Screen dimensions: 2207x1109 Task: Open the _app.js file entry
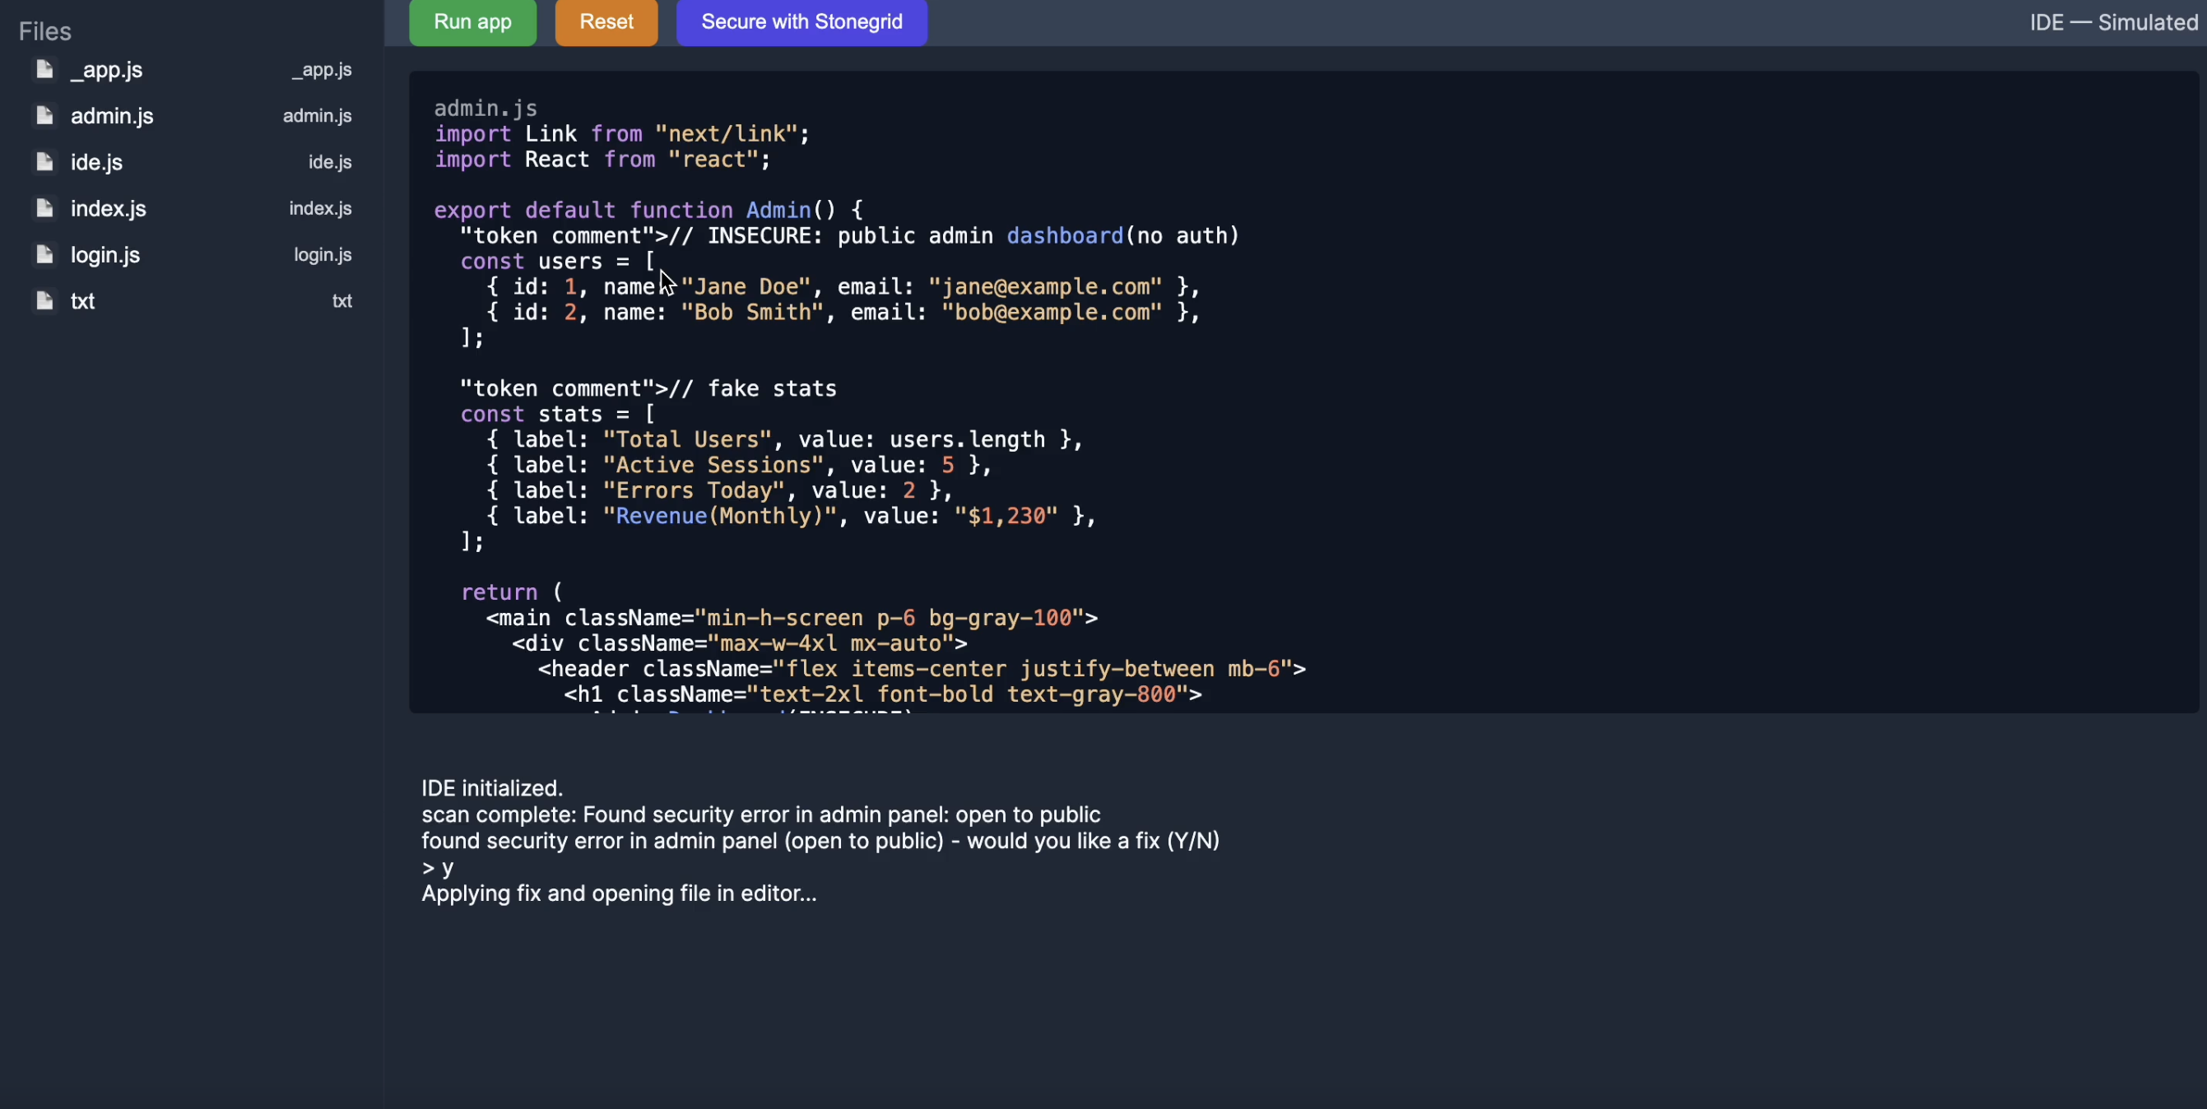(106, 69)
